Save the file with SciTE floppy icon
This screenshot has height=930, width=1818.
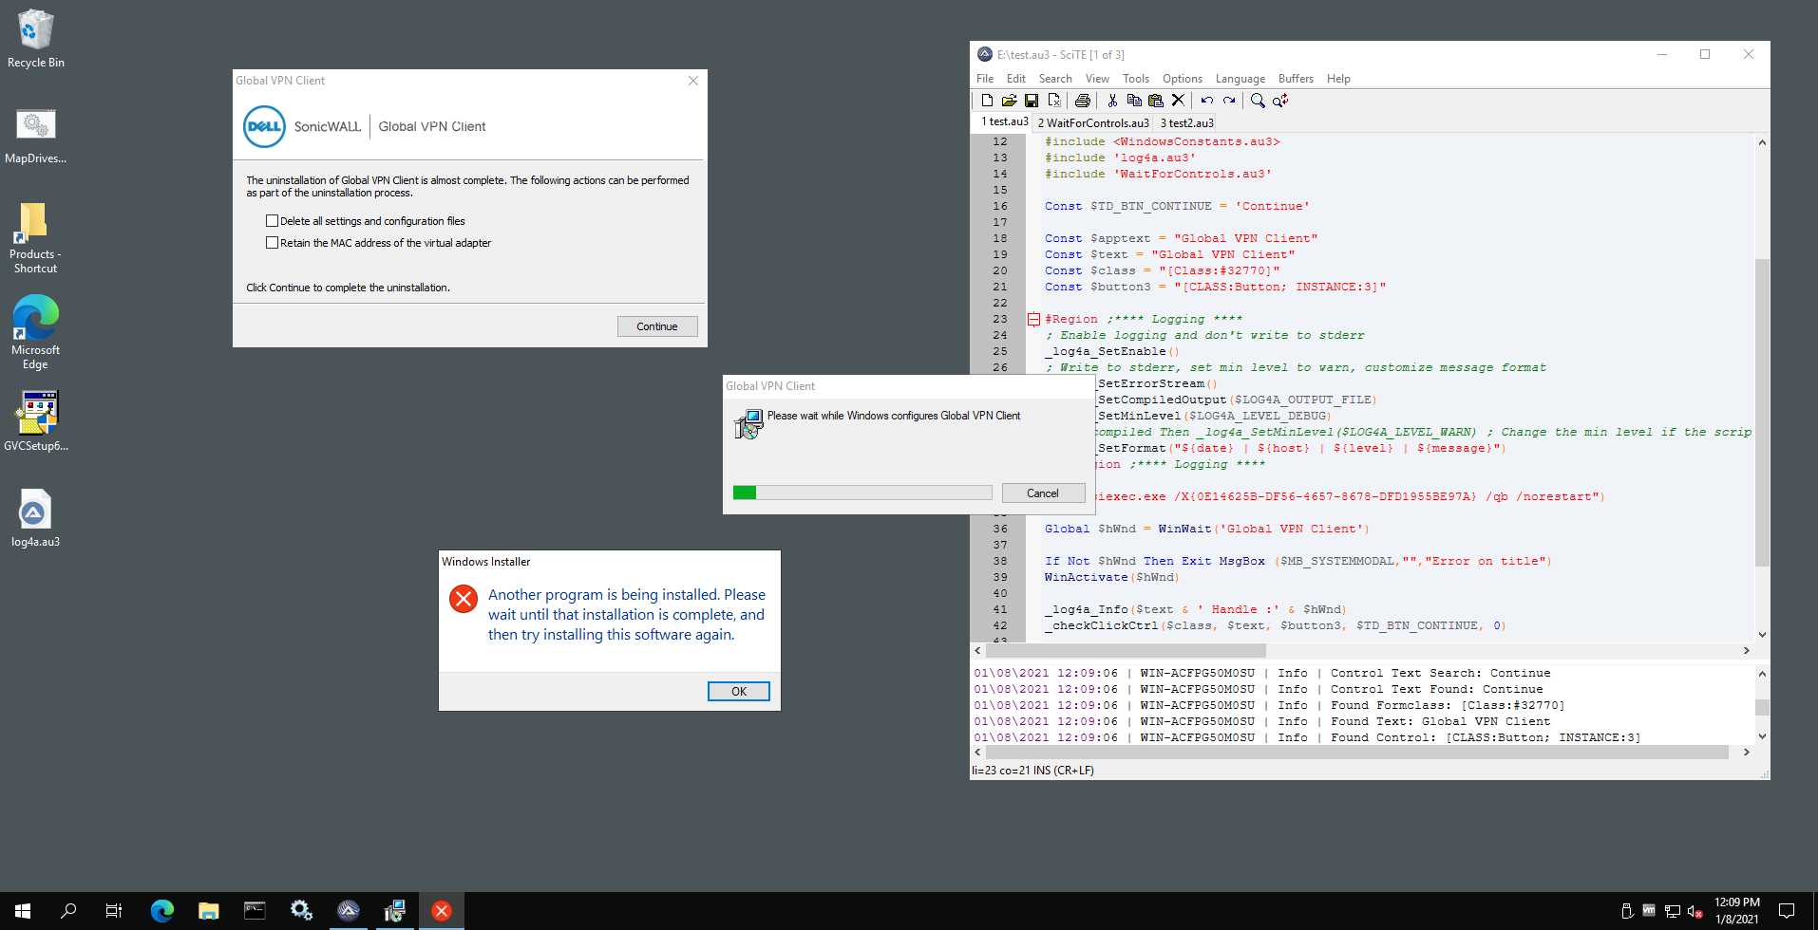[x=1032, y=101]
